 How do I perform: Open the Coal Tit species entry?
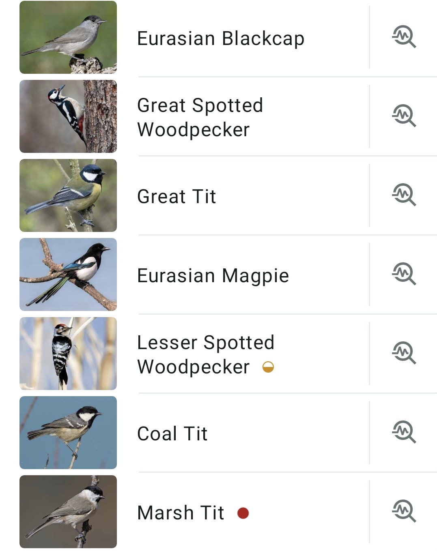(172, 434)
